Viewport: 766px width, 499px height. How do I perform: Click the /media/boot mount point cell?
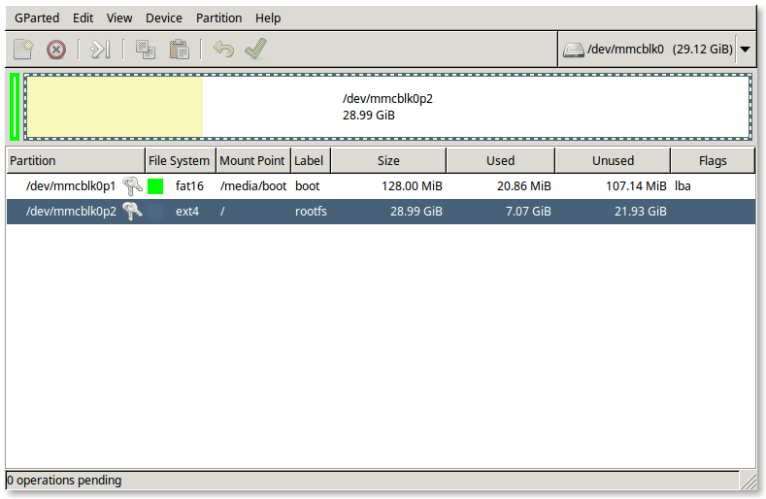(253, 186)
